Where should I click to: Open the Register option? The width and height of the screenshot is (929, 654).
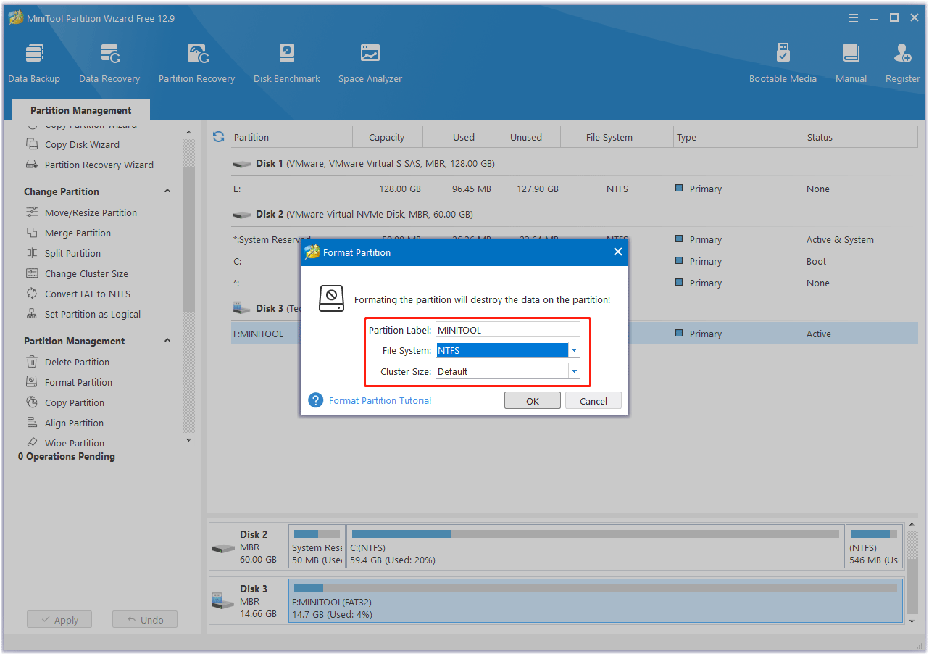tap(902, 62)
